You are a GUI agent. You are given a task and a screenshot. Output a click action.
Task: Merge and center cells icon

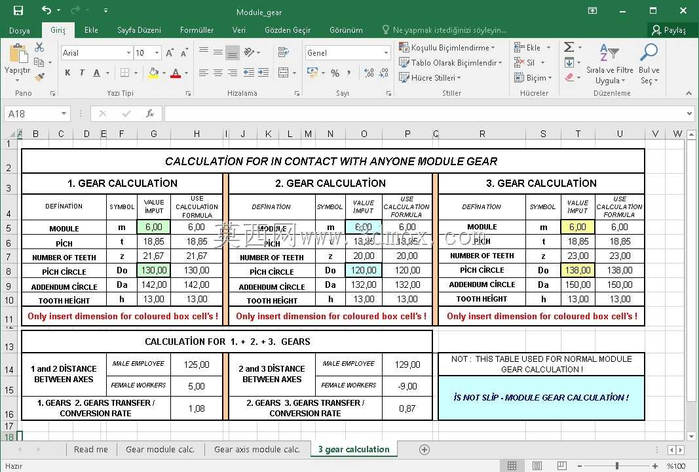tap(283, 72)
